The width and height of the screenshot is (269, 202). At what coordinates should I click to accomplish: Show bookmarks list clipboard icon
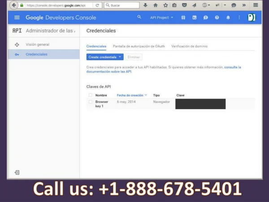(174, 5)
